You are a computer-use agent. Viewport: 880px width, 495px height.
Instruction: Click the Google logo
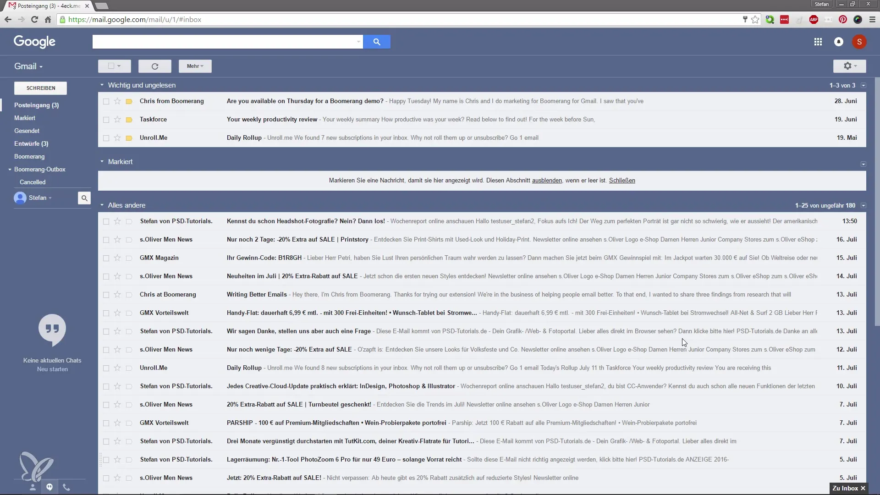click(34, 42)
